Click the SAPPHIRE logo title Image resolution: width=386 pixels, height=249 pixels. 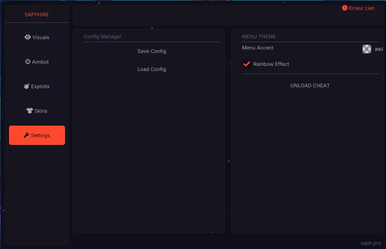[37, 15]
